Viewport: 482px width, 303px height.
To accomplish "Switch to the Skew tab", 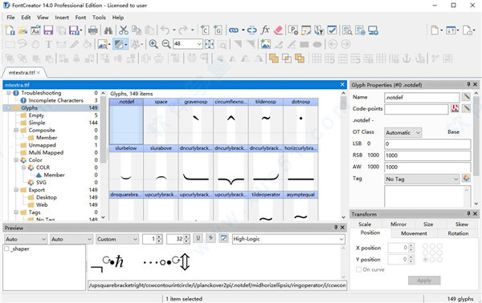I will [461, 224].
